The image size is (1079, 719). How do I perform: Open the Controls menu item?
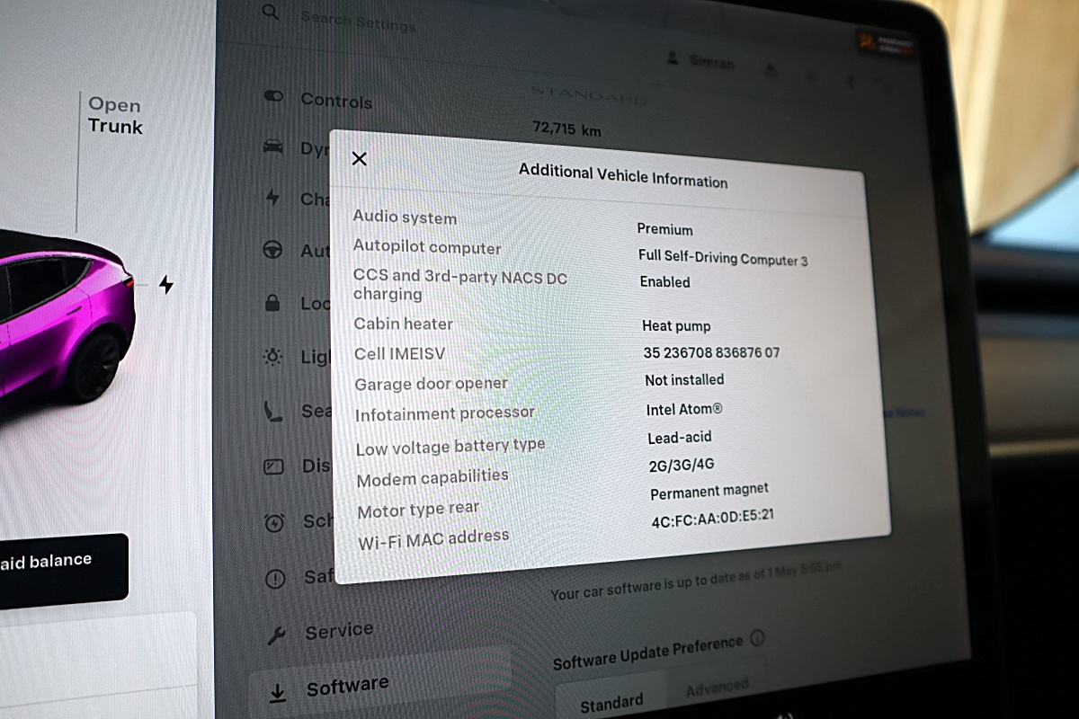336,101
